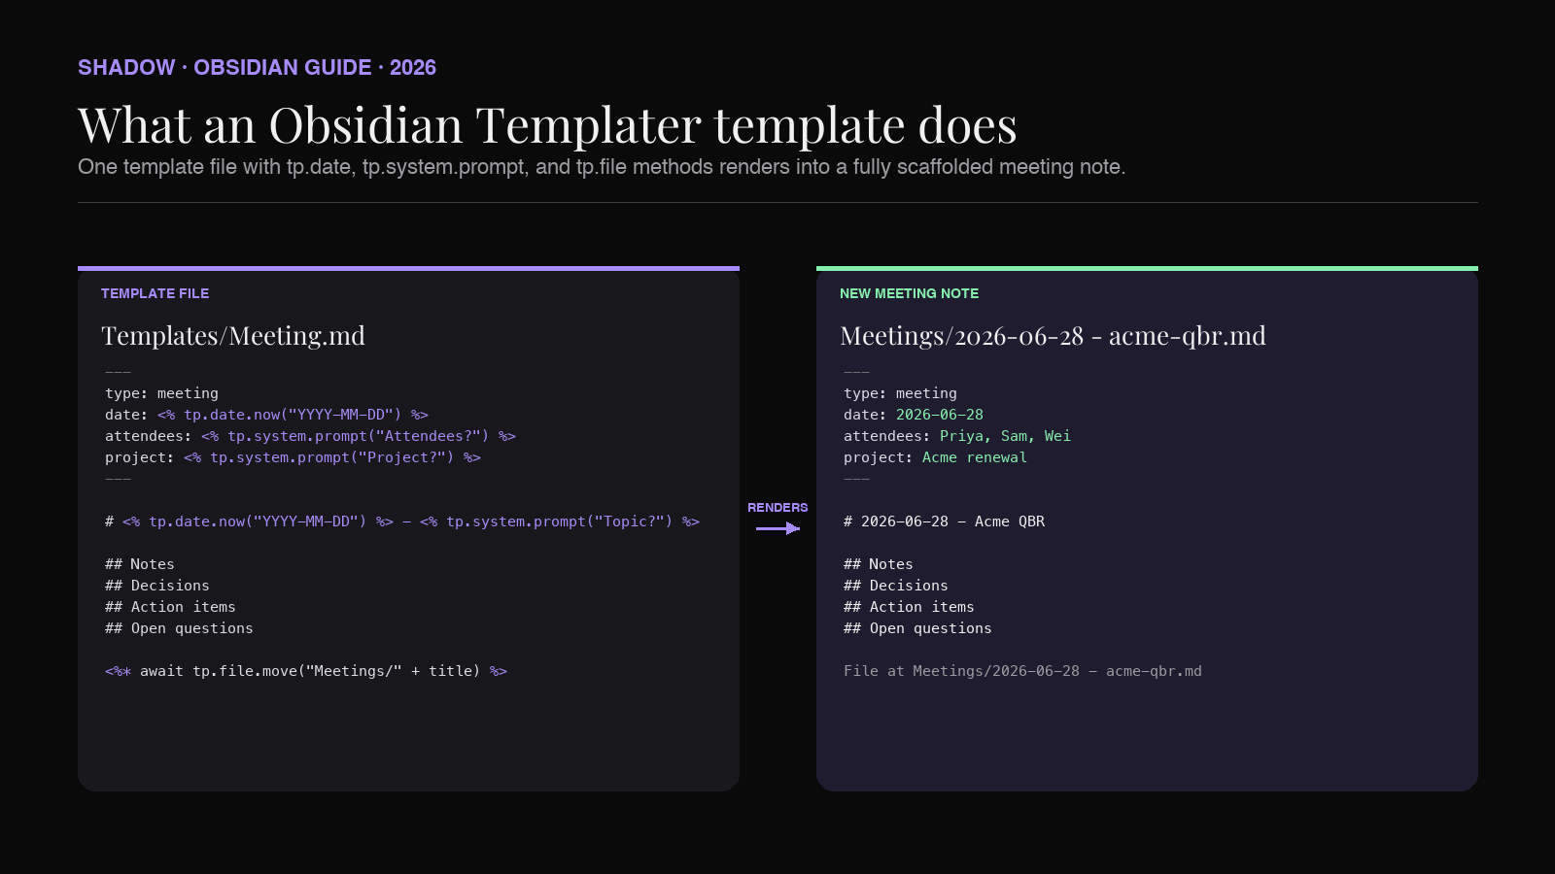The image size is (1555, 874).
Task: Click '## Notes' in the template file
Action: (x=140, y=564)
